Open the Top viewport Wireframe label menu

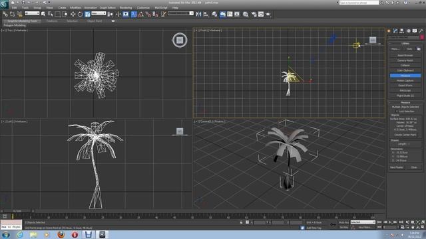21,31
